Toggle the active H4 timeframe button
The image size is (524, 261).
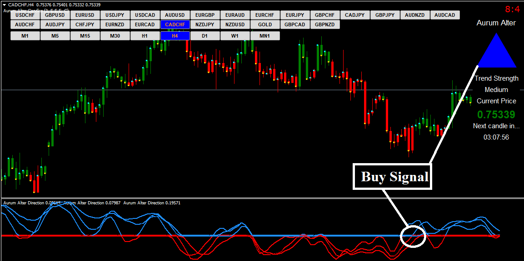coord(175,36)
